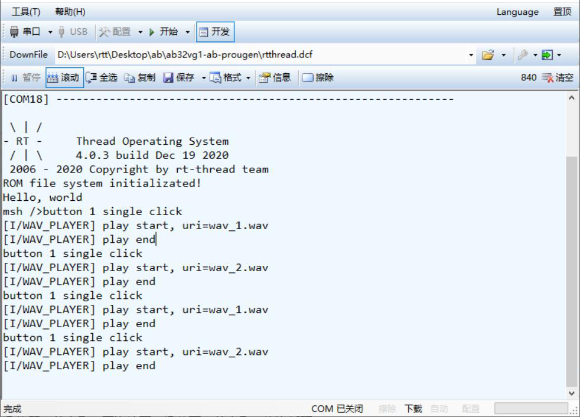Click the 清空 clear log button
The height and width of the screenshot is (417, 580).
point(558,77)
